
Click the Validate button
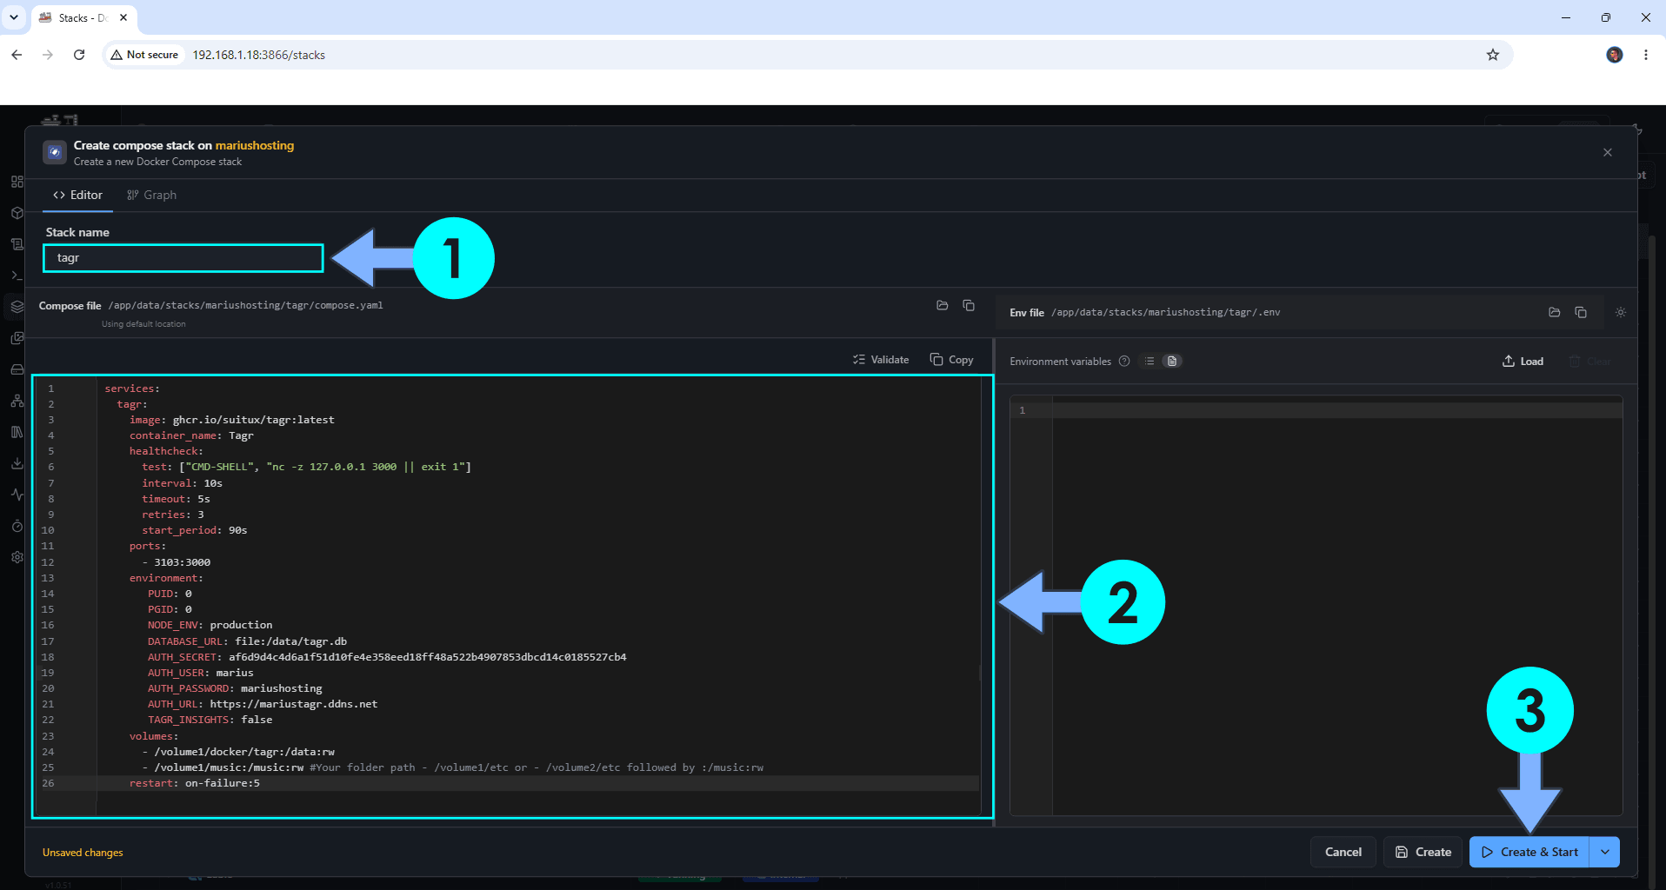881,360
